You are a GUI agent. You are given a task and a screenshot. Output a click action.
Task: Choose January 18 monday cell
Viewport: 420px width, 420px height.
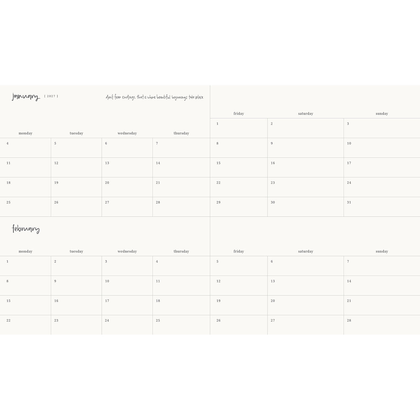(25, 187)
